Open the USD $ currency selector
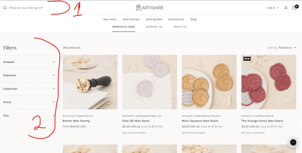This screenshot has height=153, width=302. point(273,8)
